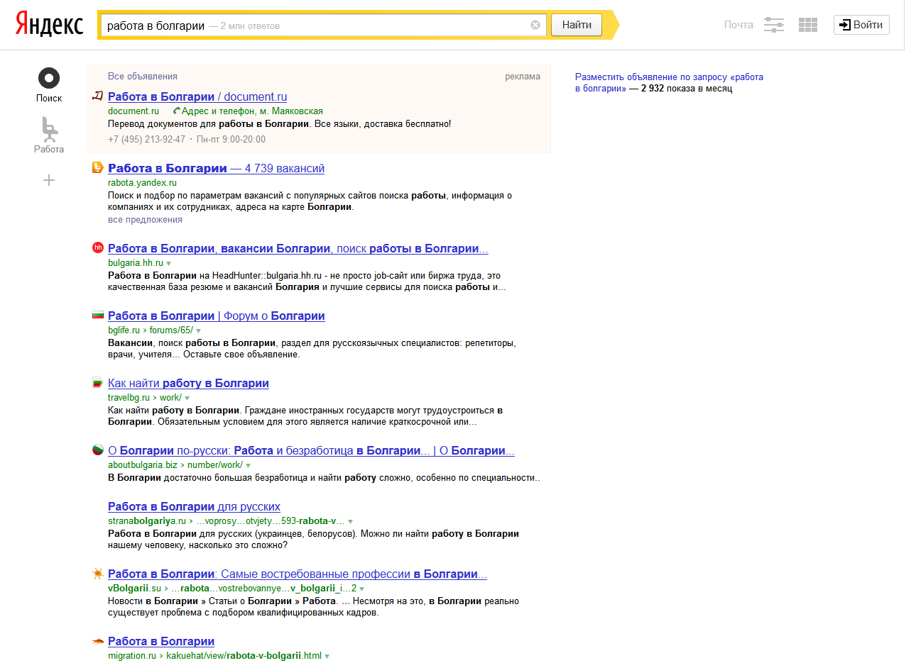Click the Войти login button
Viewport: 916px width, 663px height.
tap(861, 25)
